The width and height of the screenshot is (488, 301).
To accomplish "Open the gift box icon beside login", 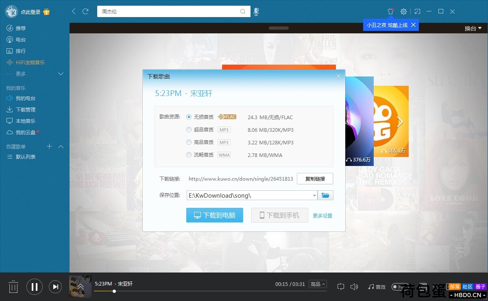I will click(46, 12).
